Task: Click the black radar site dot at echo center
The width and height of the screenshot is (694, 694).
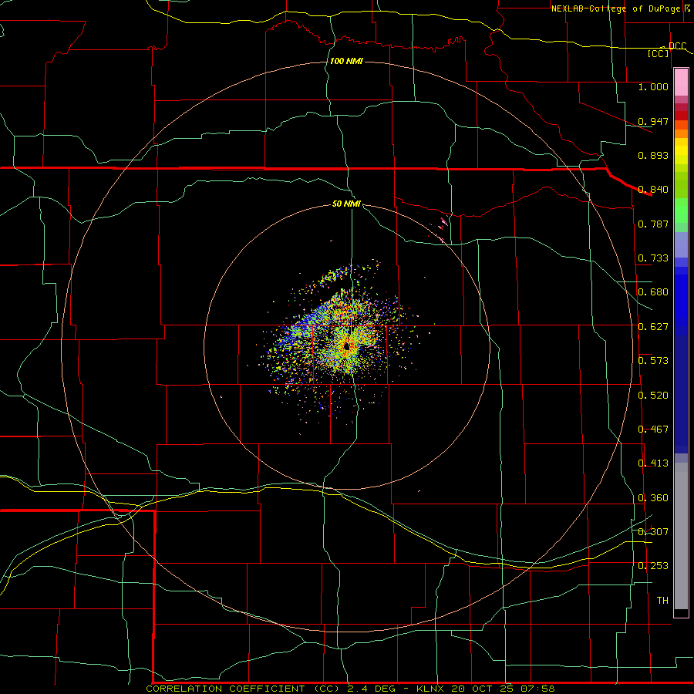Action: coord(346,346)
